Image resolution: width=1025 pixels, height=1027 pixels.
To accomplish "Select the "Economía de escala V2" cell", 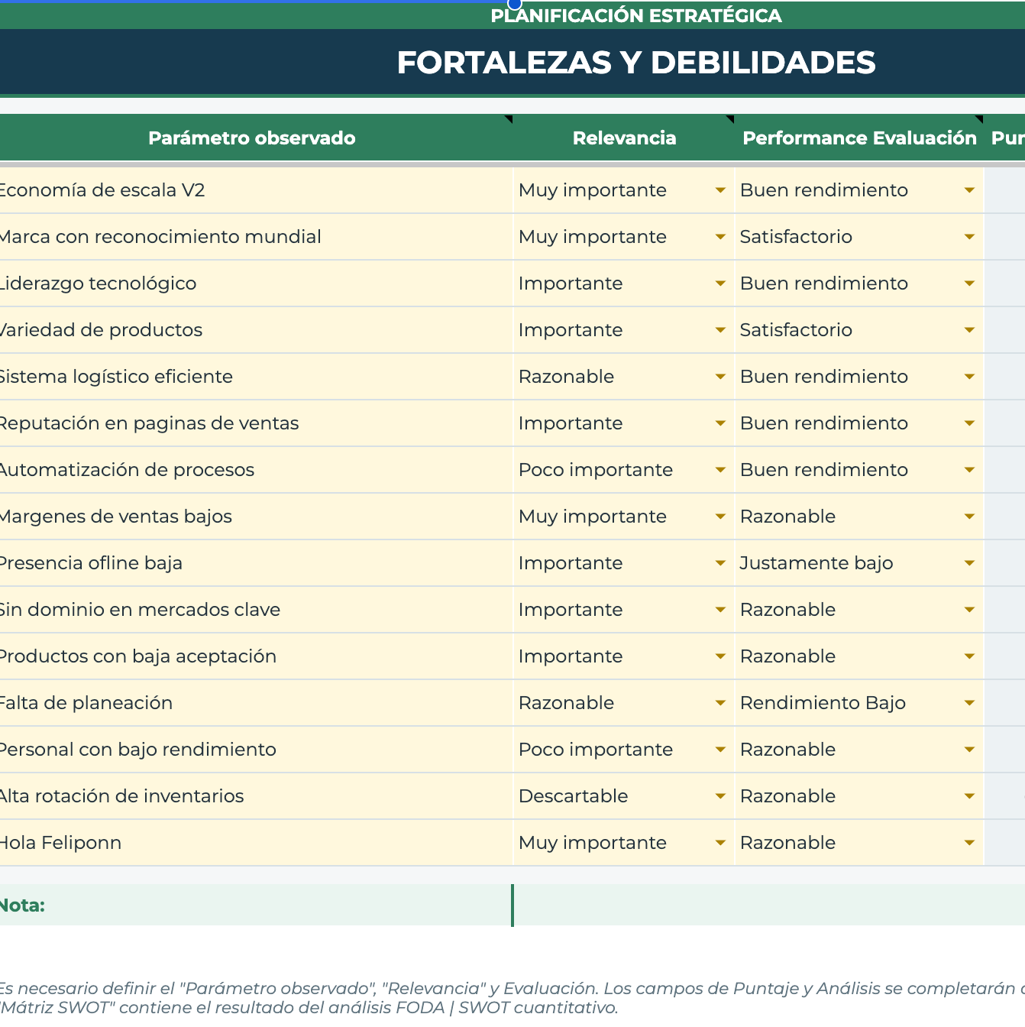I will tap(256, 190).
